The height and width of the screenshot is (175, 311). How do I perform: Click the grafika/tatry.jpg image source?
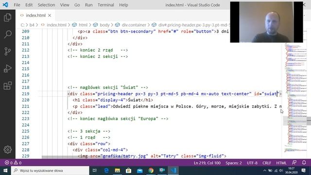click(124, 156)
